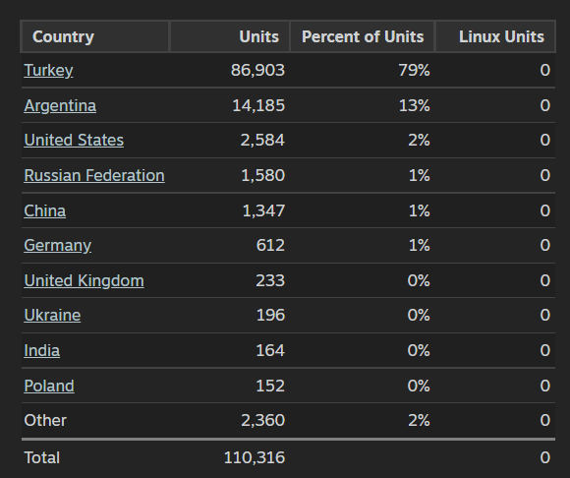This screenshot has width=570, height=478.
Task: Select Turkey's 86,903 units value
Action: [x=257, y=70]
